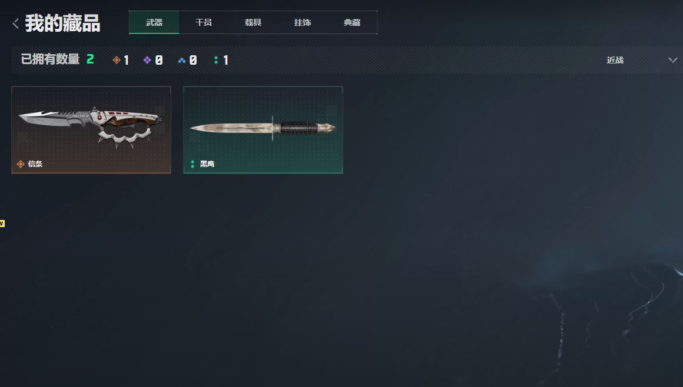Select the active 武器 tab
Screen dimensions: 683x387
coord(154,22)
